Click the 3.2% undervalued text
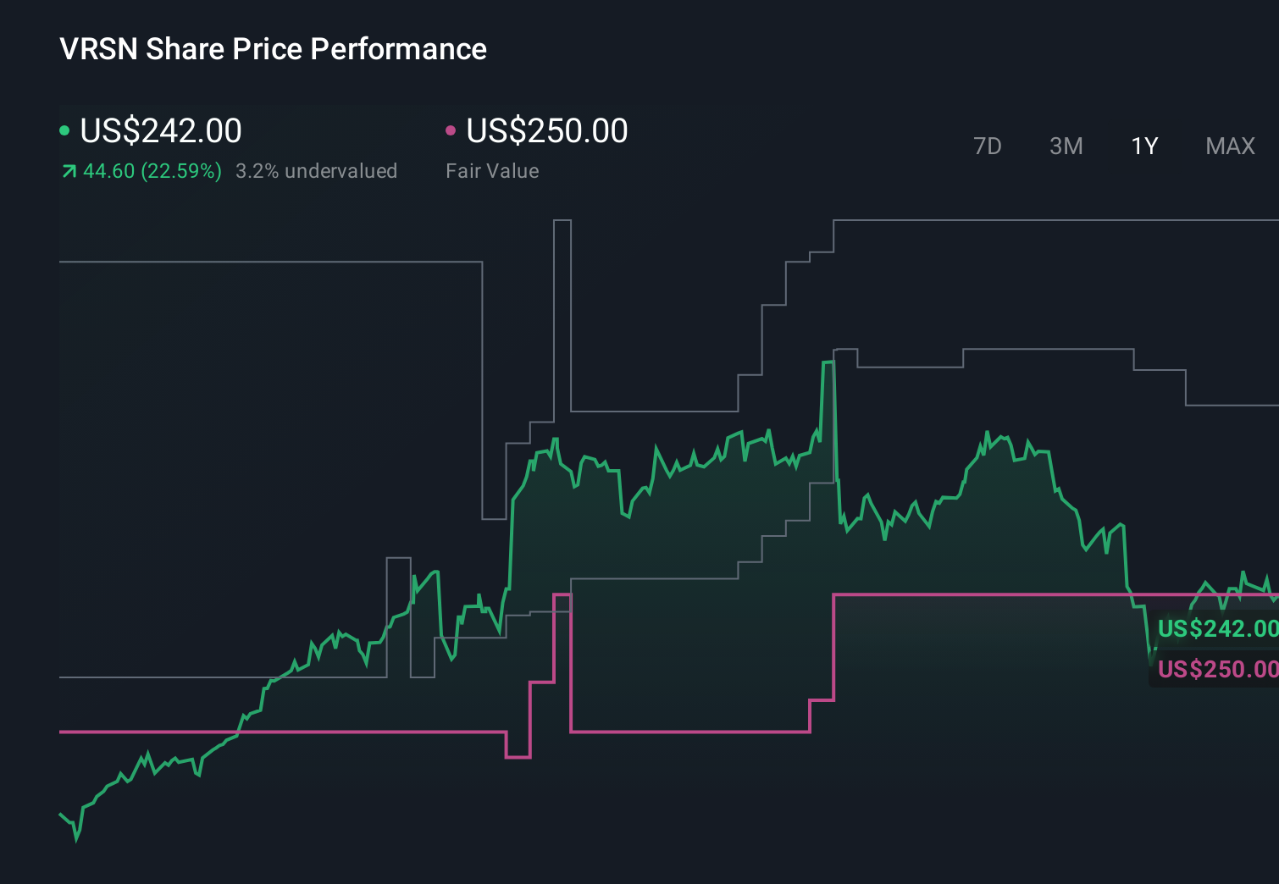Viewport: 1279px width, 884px height. 317,170
